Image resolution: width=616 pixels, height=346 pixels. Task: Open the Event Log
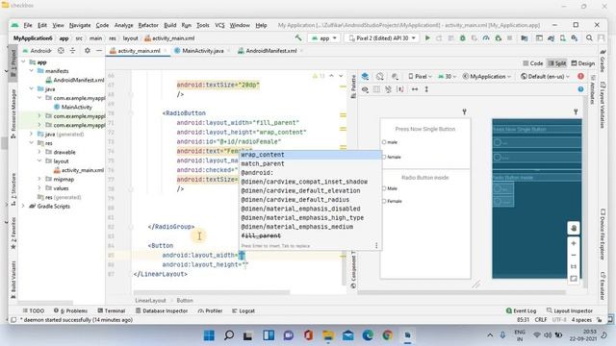522,310
